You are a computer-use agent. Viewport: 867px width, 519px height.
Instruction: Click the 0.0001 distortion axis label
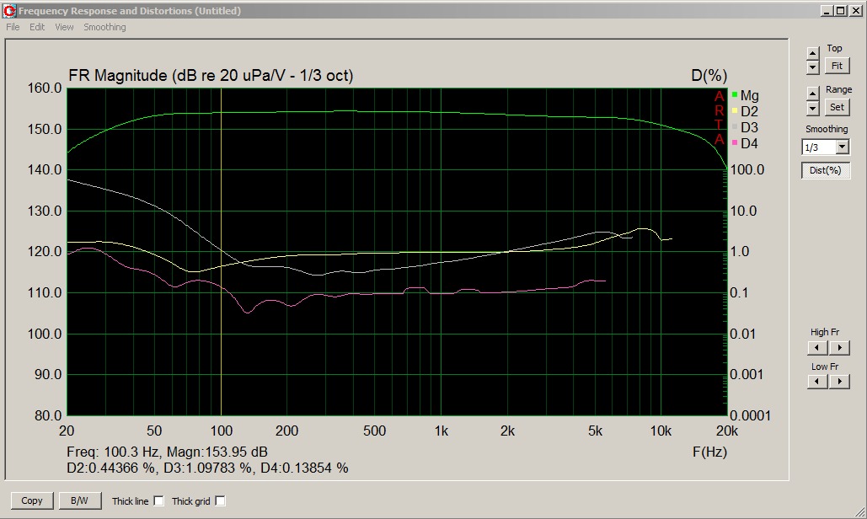751,415
